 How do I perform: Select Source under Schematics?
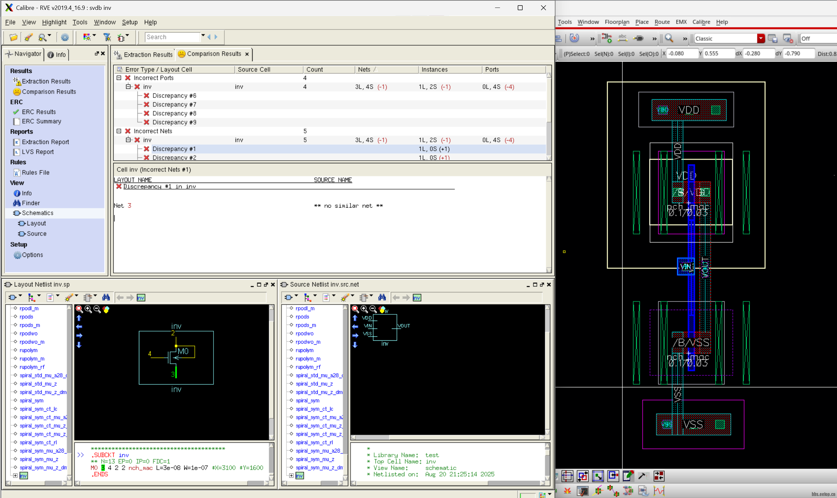pyautogui.click(x=36, y=234)
